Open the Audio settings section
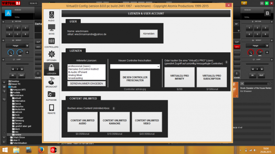275x154 pixels. coord(51,16)
